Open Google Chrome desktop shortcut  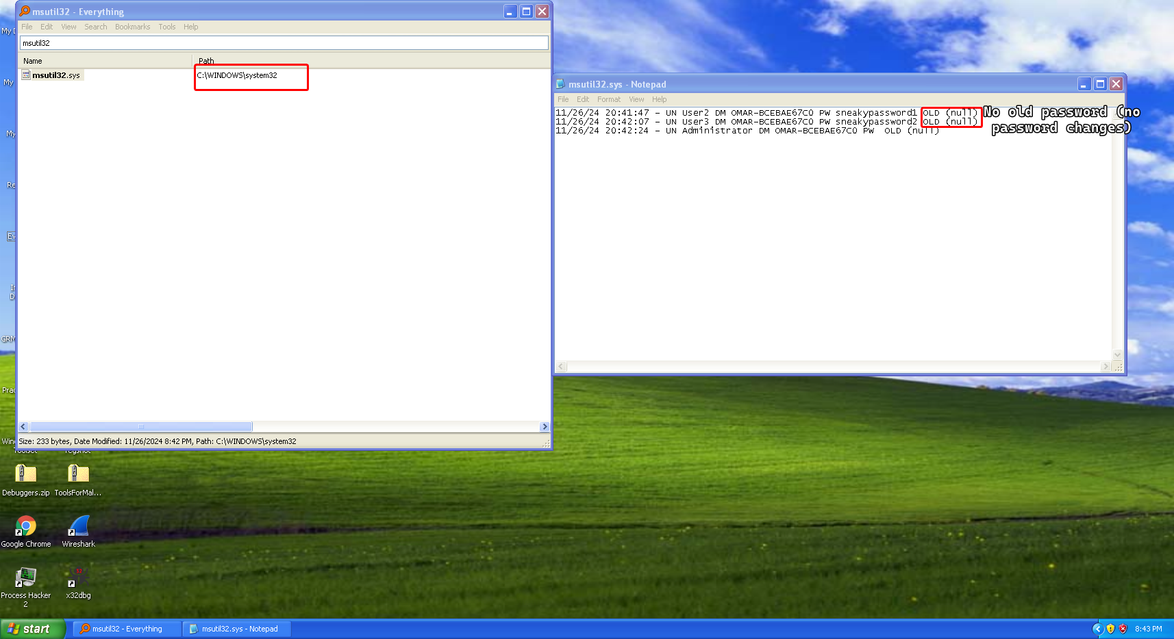click(25, 526)
